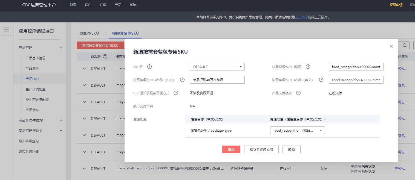Click help icon next to 按需套餐包SKU名称（中文）

coord(182,80)
